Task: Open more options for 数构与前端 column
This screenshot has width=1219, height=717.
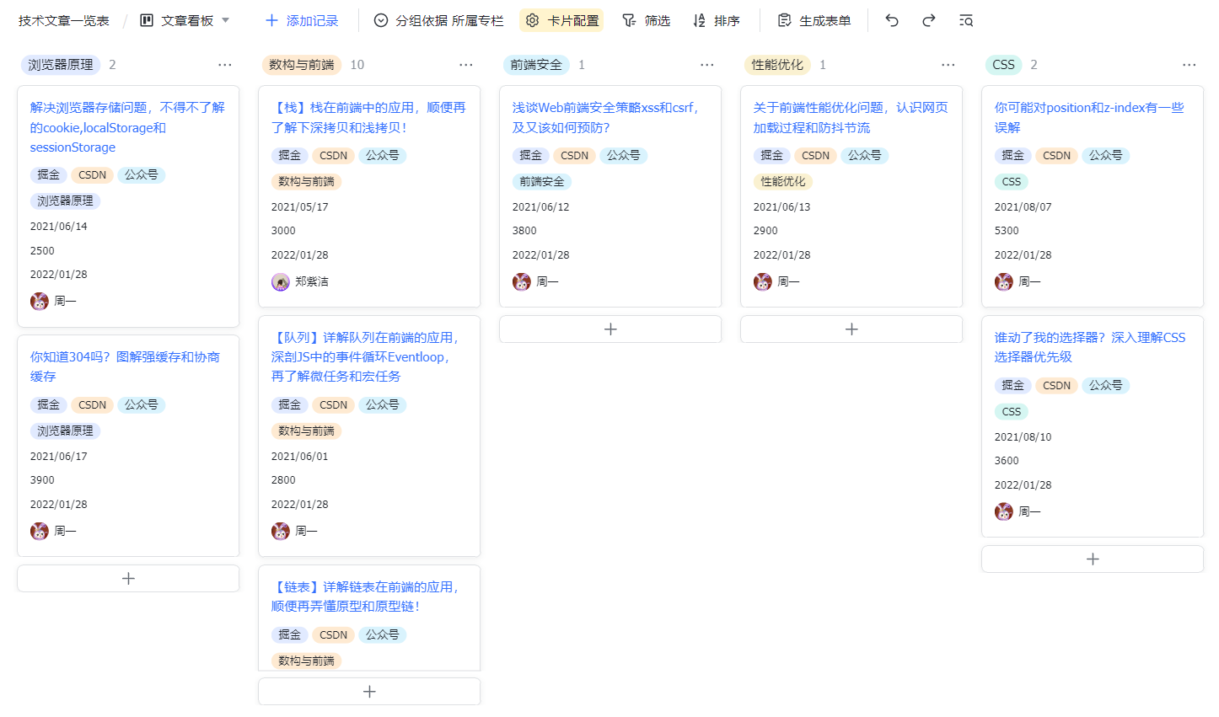Action: click(466, 65)
